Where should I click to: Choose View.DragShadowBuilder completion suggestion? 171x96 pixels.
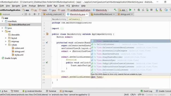tap(130, 57)
